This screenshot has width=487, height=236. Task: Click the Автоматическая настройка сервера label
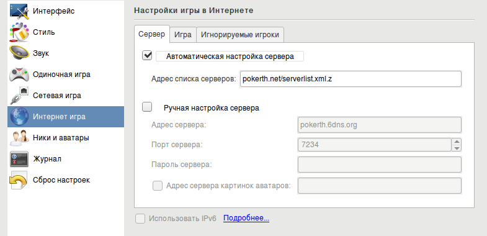(230, 57)
